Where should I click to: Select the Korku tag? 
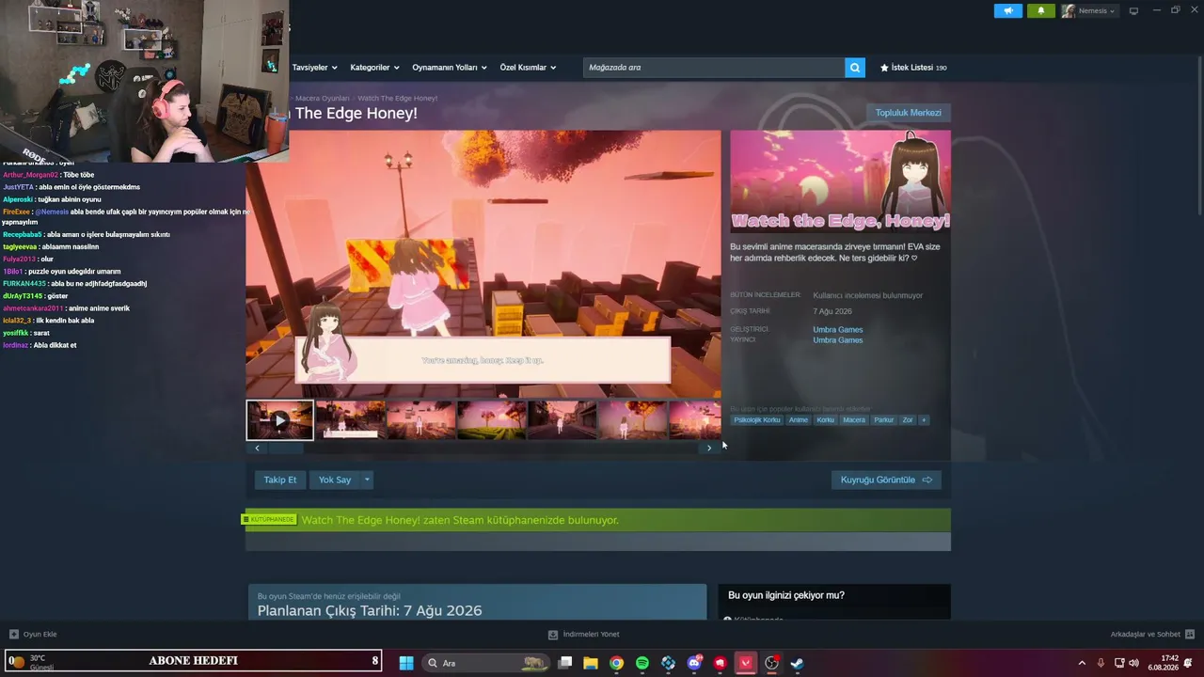point(826,420)
